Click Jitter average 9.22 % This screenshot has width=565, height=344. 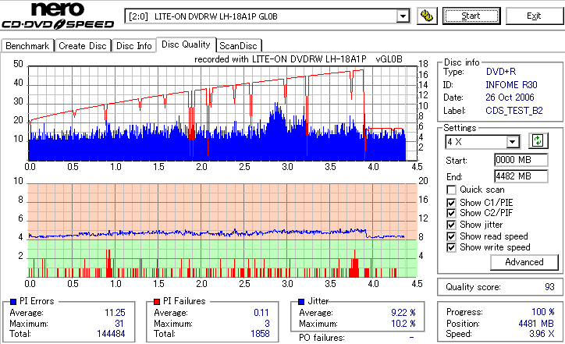(x=403, y=313)
